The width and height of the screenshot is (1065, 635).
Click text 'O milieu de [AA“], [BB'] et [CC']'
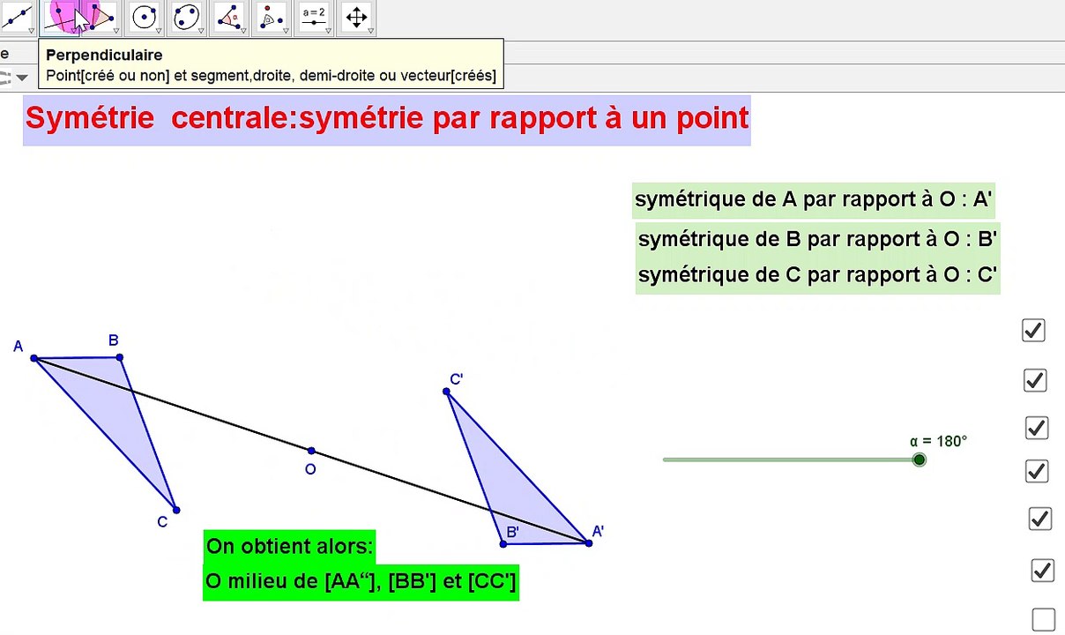(361, 582)
